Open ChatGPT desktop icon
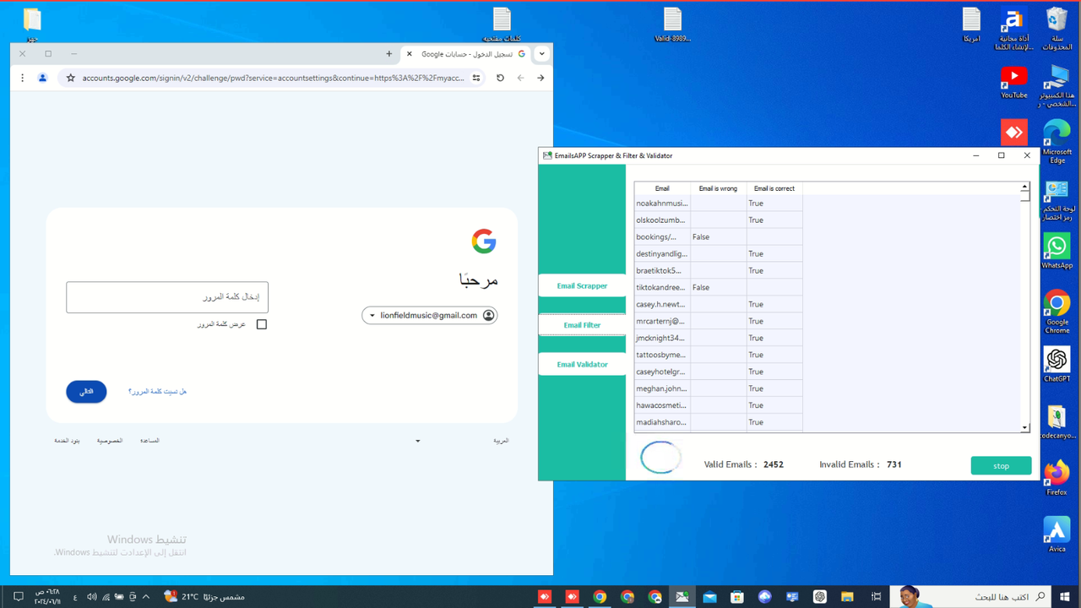 point(1057,364)
